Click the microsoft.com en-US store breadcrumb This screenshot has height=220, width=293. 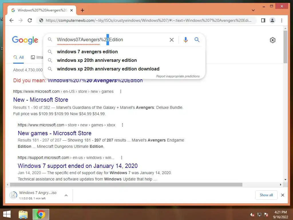tap(63, 91)
